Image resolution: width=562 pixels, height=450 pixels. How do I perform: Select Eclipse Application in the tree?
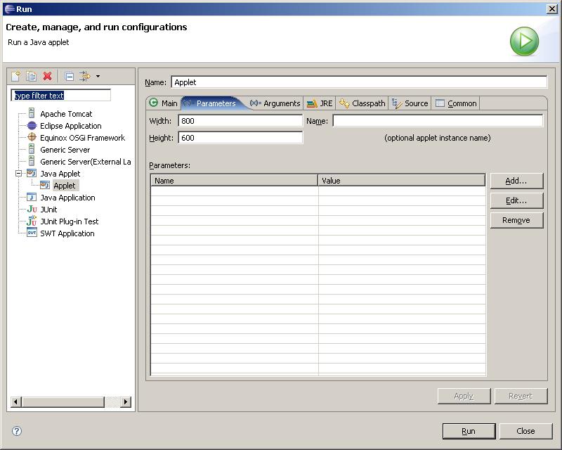click(70, 126)
